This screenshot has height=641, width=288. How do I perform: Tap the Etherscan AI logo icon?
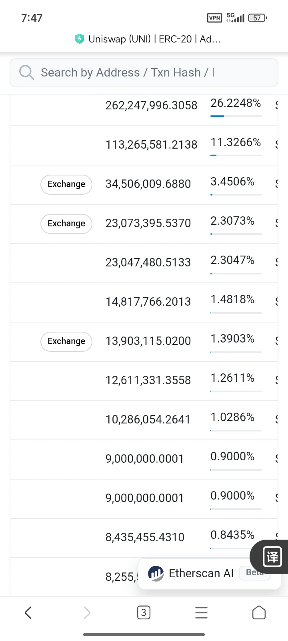(156, 574)
